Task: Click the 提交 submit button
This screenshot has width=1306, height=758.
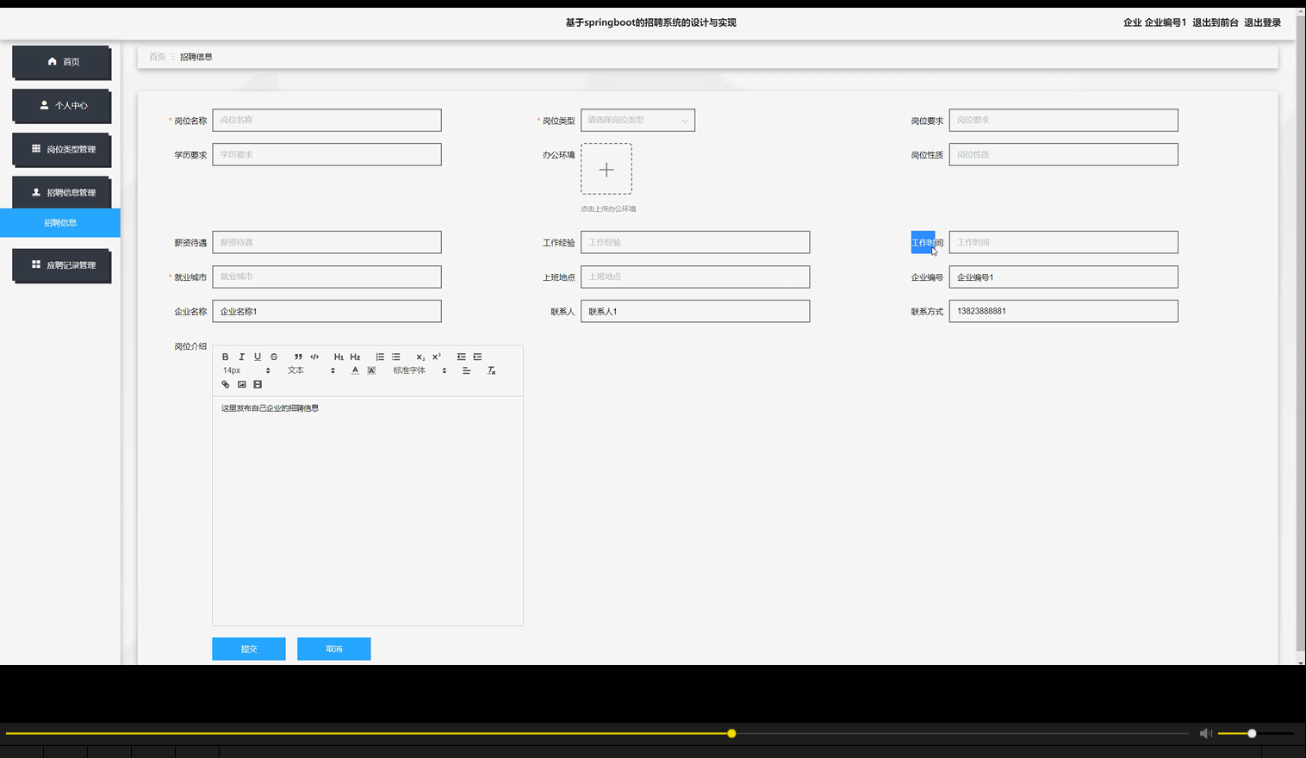Action: [x=249, y=649]
